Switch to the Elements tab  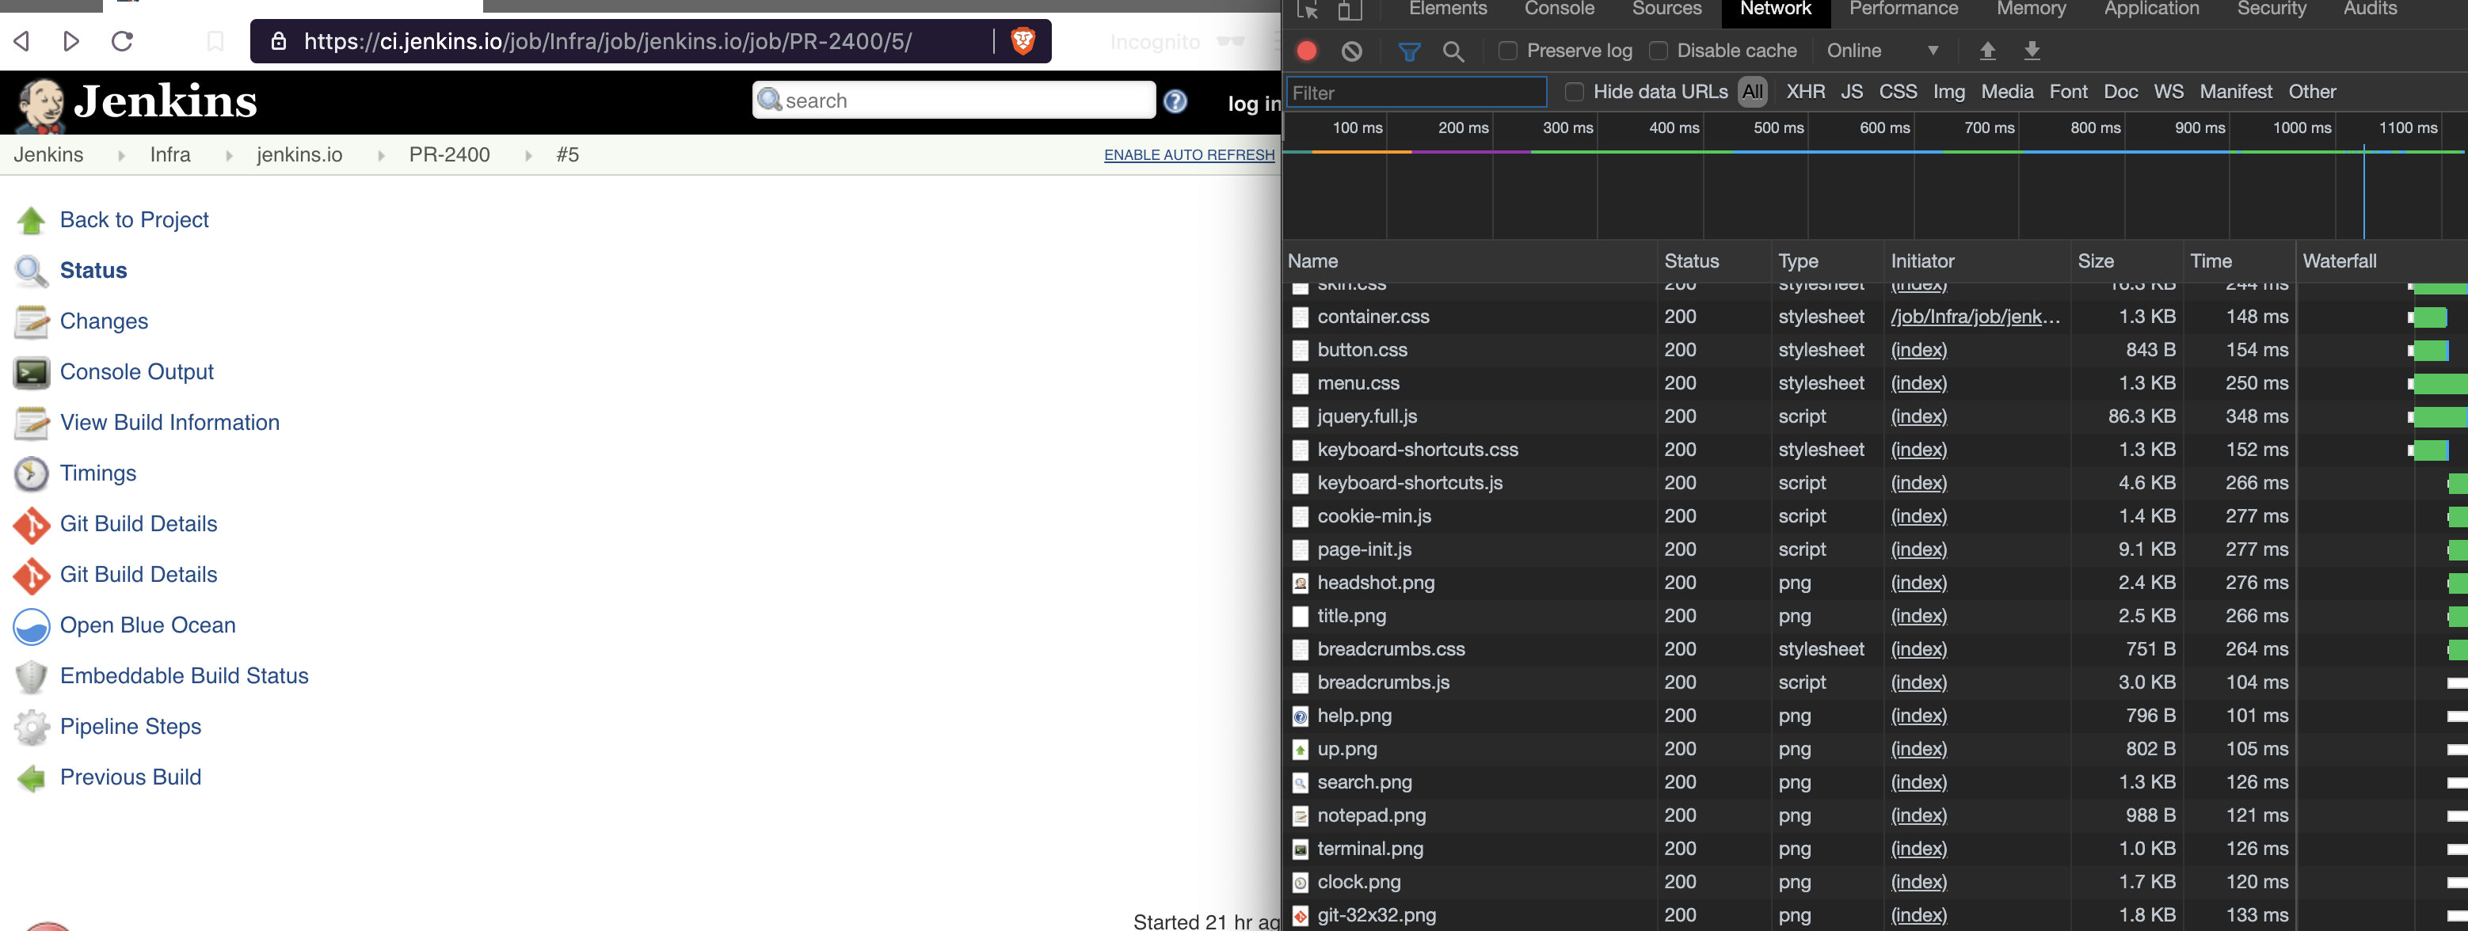[1448, 9]
